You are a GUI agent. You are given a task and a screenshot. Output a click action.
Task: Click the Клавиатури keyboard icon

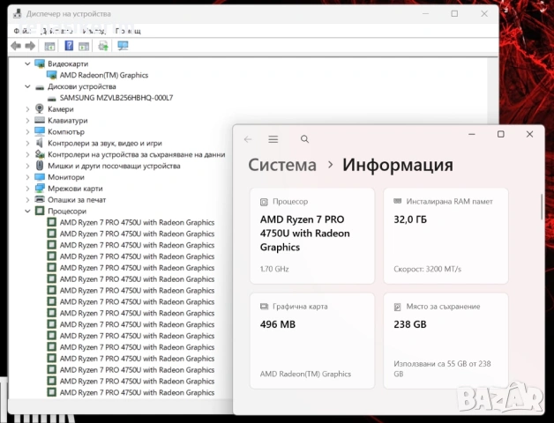click(x=40, y=120)
